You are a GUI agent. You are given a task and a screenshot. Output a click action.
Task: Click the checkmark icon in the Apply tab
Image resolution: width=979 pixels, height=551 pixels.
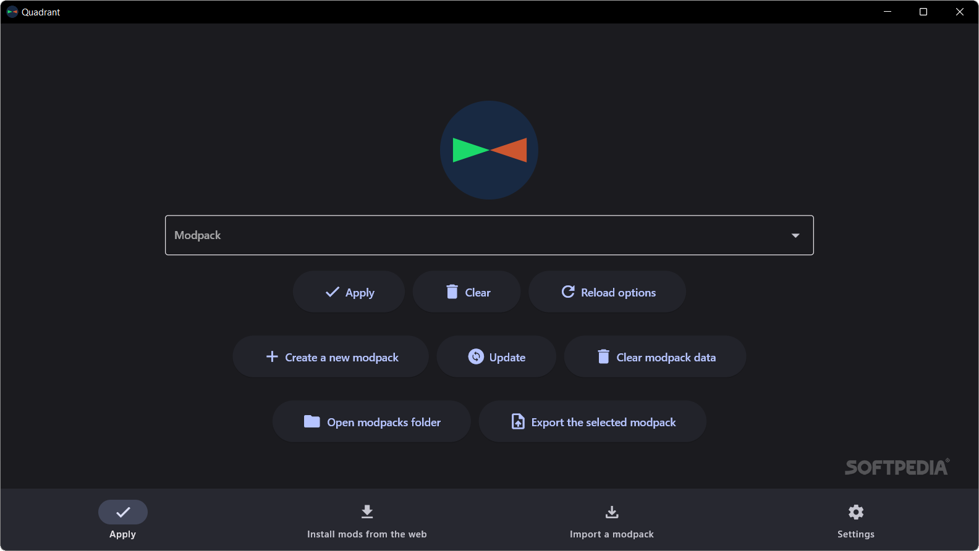pos(123,512)
